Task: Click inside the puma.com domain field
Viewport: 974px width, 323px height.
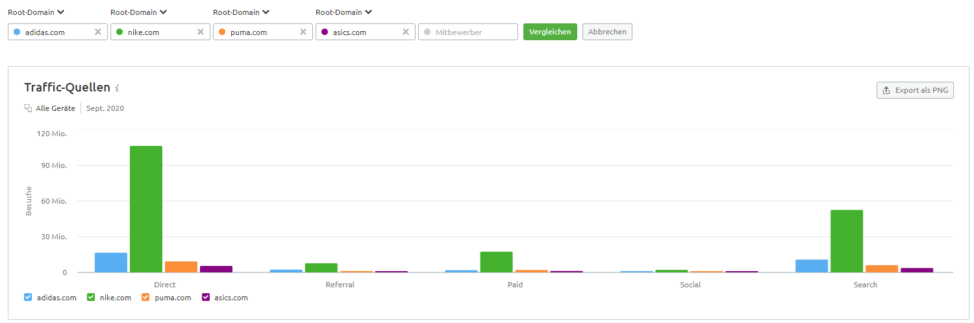Action: pyautogui.click(x=263, y=32)
